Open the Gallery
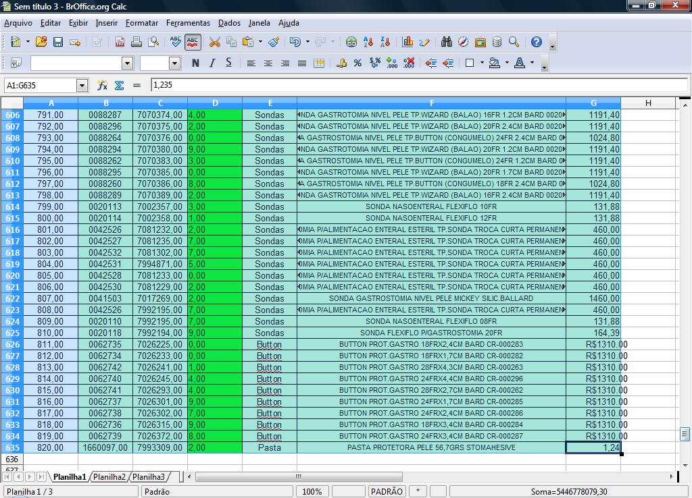 (480, 42)
